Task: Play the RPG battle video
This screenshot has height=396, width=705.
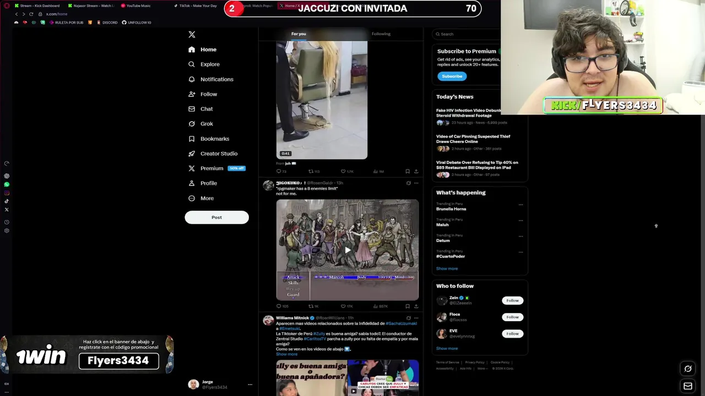Action: [347, 250]
